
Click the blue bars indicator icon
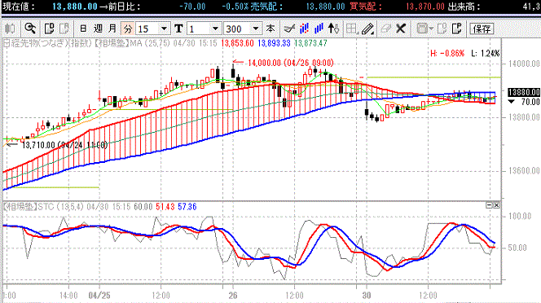[x=319, y=29]
